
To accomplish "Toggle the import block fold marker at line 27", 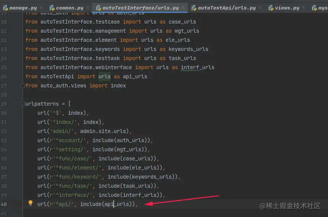I will [x=23, y=86].
